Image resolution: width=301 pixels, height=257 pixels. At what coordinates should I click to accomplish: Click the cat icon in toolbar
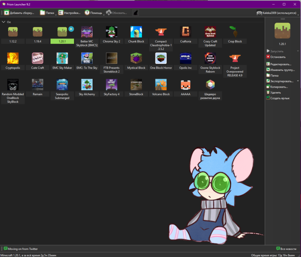point(136,13)
